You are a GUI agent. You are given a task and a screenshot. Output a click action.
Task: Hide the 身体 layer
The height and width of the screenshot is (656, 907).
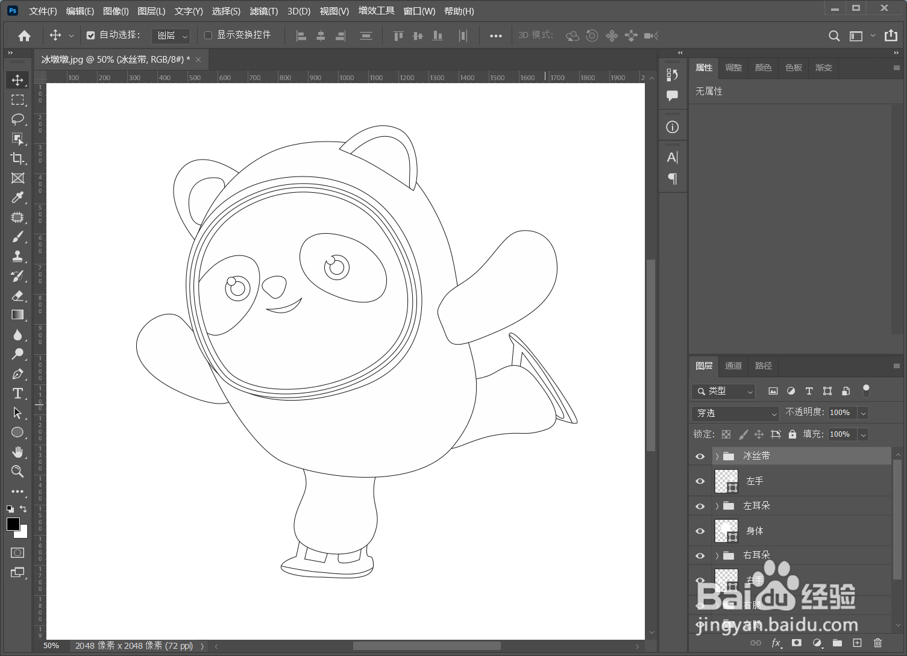coord(700,531)
